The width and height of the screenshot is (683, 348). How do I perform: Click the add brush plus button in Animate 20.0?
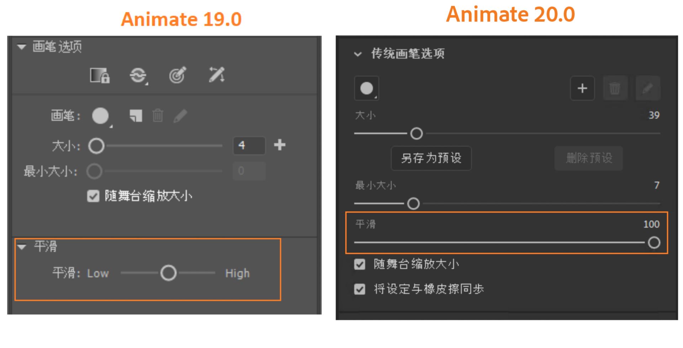point(582,88)
